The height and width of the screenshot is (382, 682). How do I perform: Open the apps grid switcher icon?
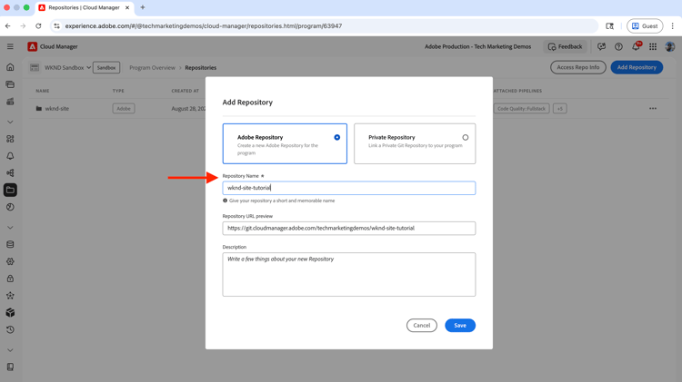[x=653, y=46]
